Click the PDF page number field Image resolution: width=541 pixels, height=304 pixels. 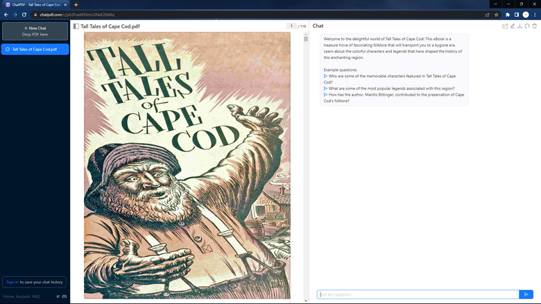(291, 26)
